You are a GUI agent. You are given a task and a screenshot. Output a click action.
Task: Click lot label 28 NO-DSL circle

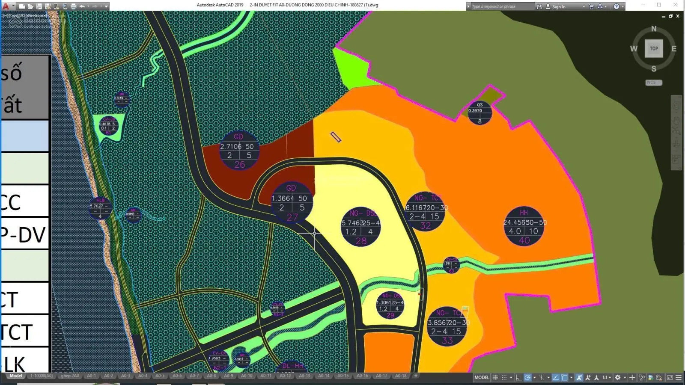click(x=360, y=227)
